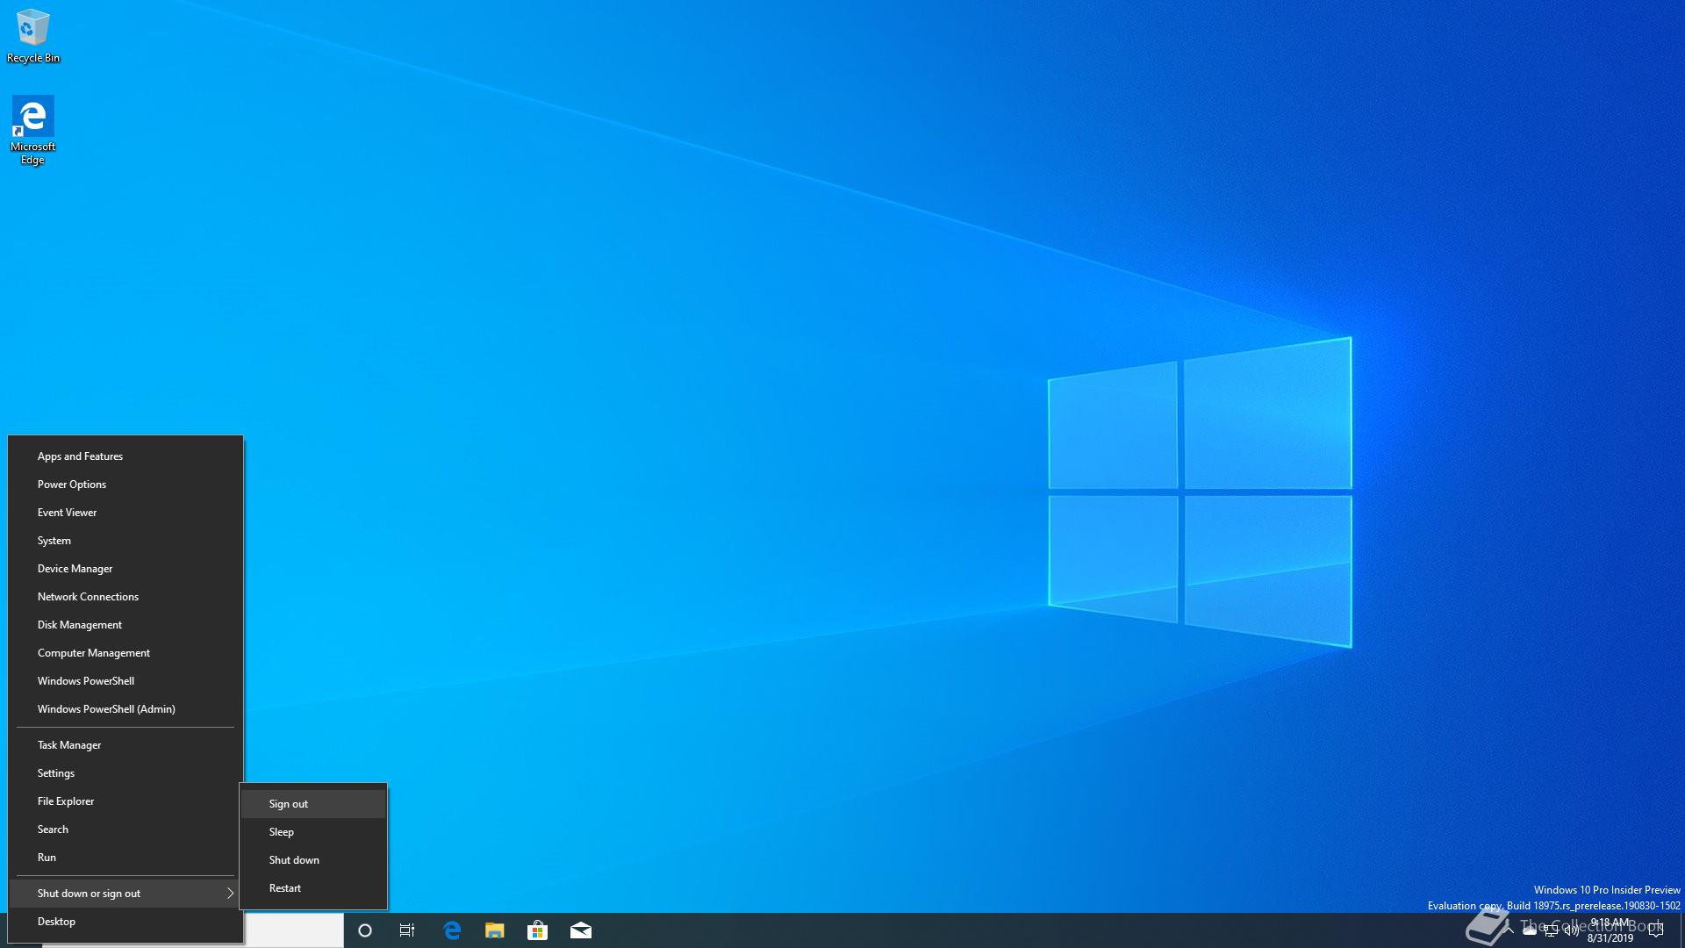
Task: Open Task Manager from the menu
Action: 125,745
